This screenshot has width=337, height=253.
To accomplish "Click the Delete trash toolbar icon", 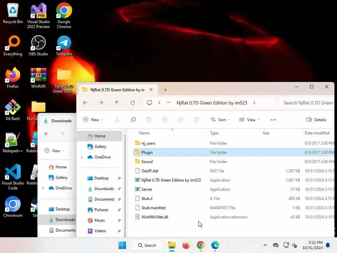I will 196,120.
